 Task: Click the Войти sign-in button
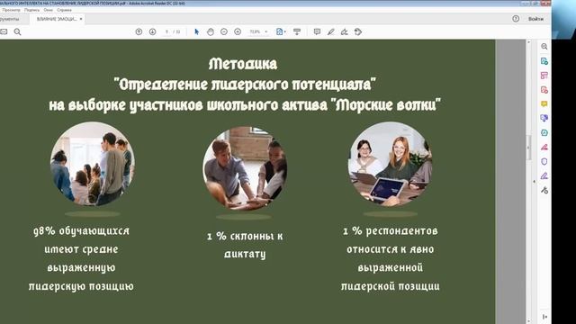[x=535, y=19]
